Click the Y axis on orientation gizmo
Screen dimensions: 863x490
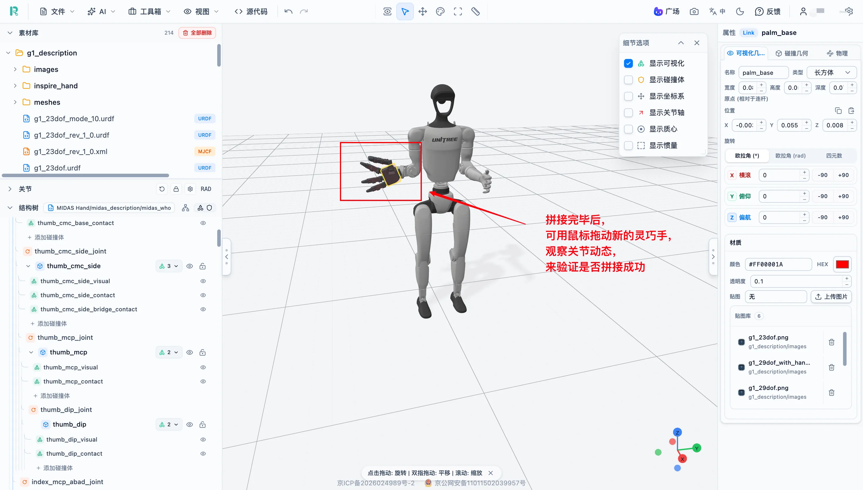(x=697, y=448)
